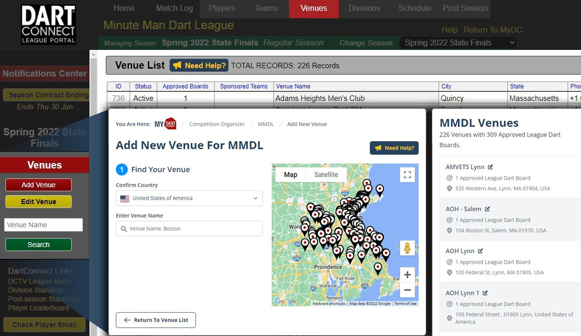The image size is (581, 336).
Task: Open Post-season Standings link
Action: (x=44, y=299)
